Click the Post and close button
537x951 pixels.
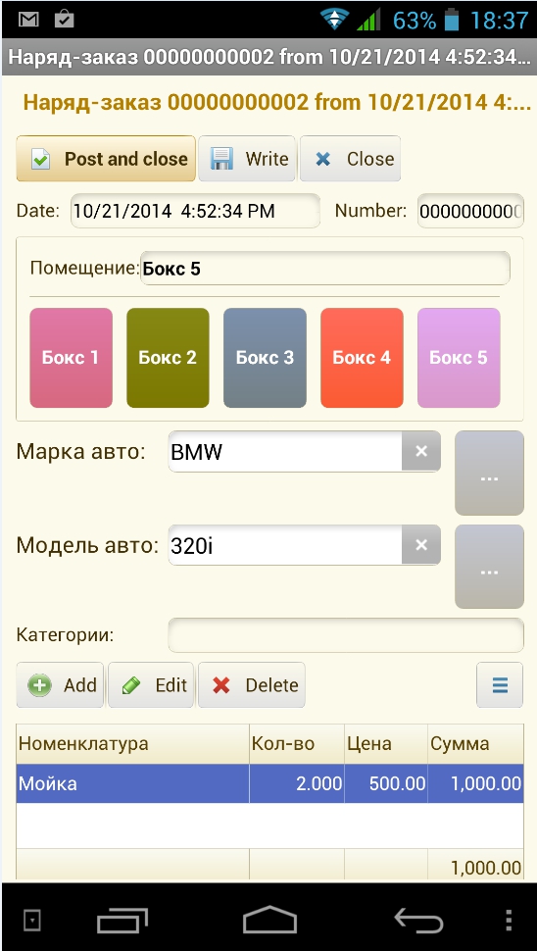(x=106, y=158)
